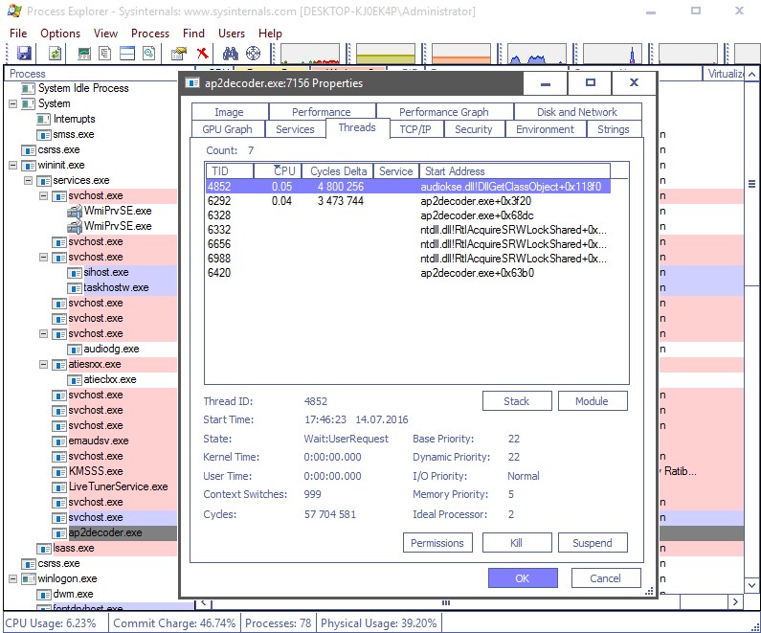The width and height of the screenshot is (761, 633).
Task: Collapse the services.exe tree node
Action: (x=29, y=181)
